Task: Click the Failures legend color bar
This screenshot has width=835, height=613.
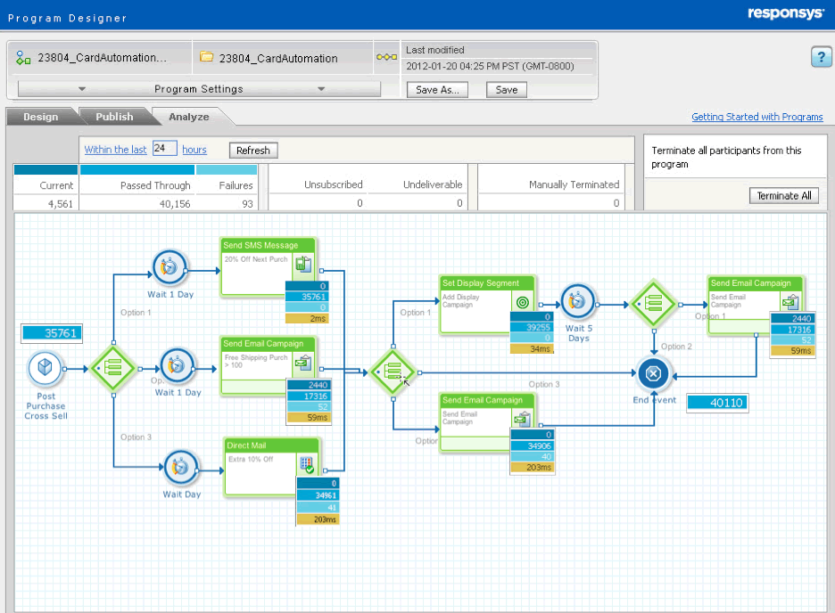Action: coord(227,169)
